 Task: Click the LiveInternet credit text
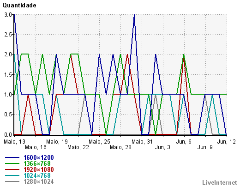pos(220,182)
